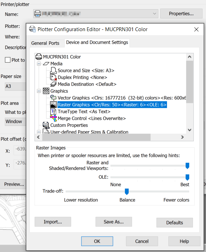Select the Custom Properties row
Viewport: 206px width, 252px height.
point(69,125)
